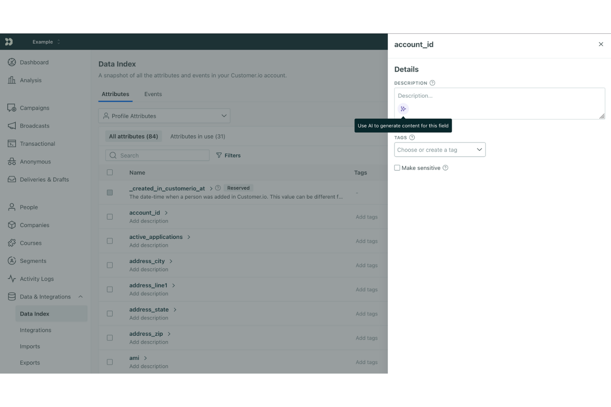Enable the Make sensitive checkbox
Screen dimensions: 611x407
(397, 167)
